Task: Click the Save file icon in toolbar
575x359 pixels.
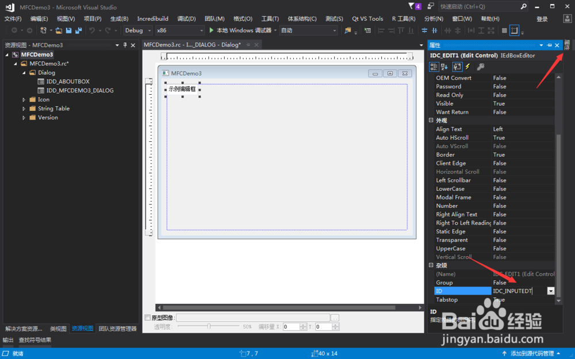Action: 68,30
